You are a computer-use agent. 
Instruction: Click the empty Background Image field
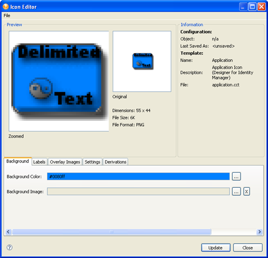(138, 192)
